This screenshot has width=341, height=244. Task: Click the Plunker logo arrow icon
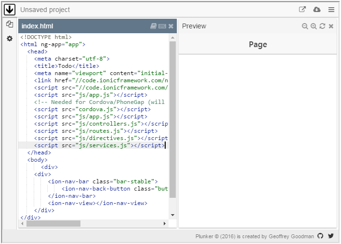10,9
